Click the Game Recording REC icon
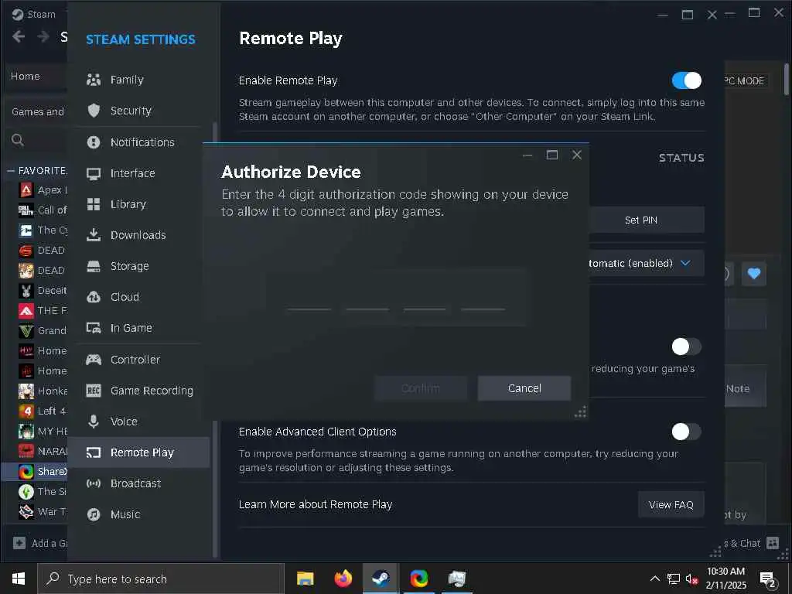The image size is (792, 594). (94, 391)
